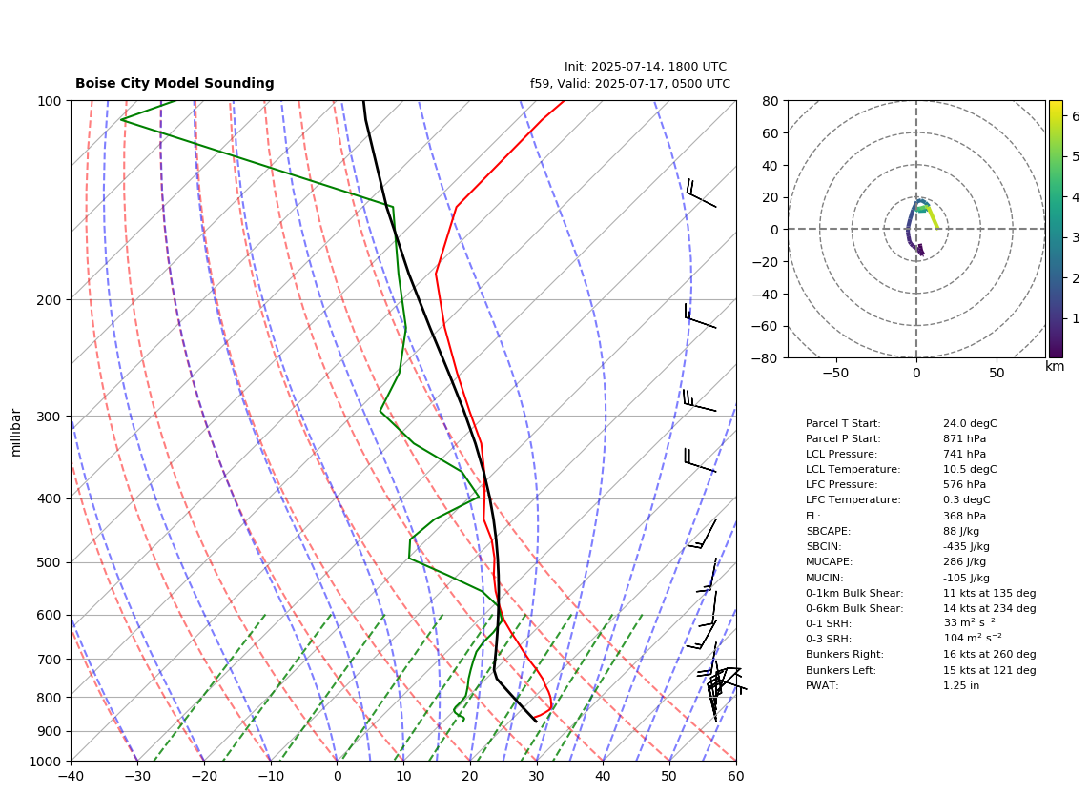Viewport: 1089px width, 793px height.
Task: Click the wind barb near 200 millibar
Action: click(x=700, y=316)
